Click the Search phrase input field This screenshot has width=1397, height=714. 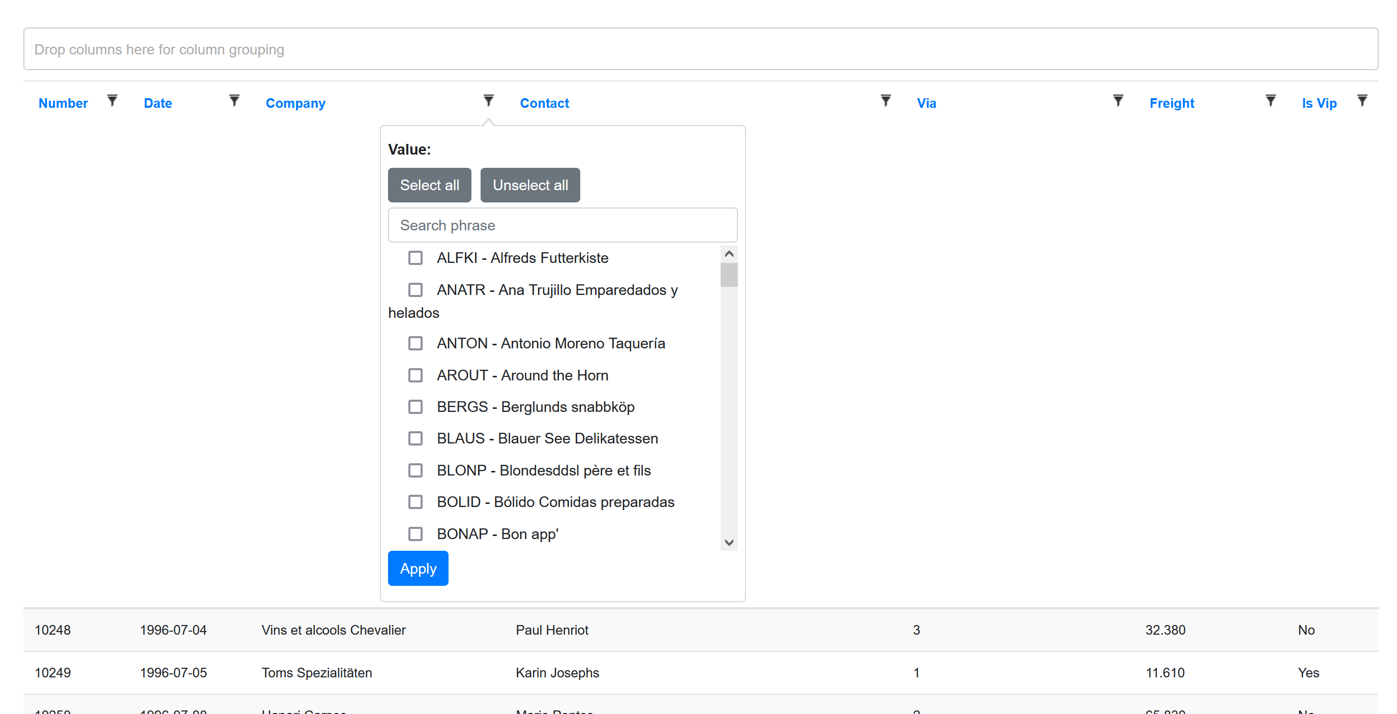pos(562,224)
